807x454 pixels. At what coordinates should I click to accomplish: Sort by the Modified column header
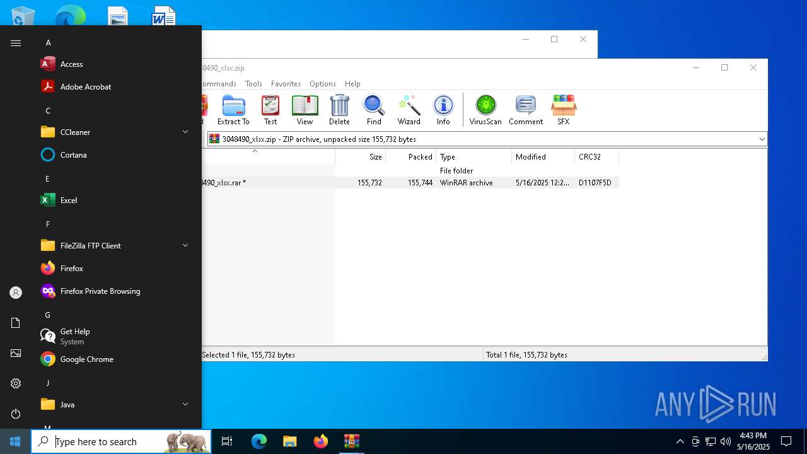pos(543,157)
